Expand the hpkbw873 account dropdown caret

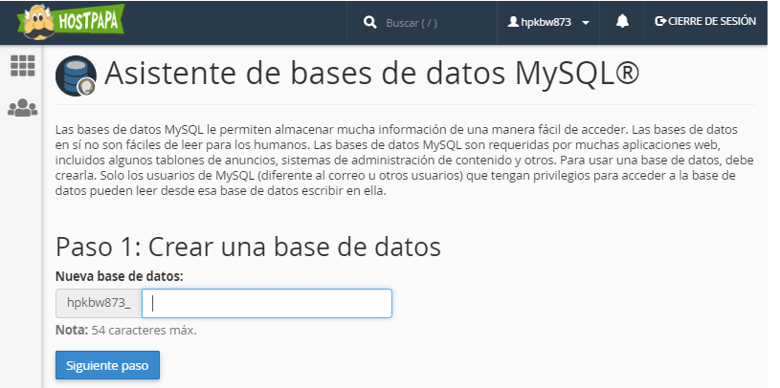pos(586,23)
